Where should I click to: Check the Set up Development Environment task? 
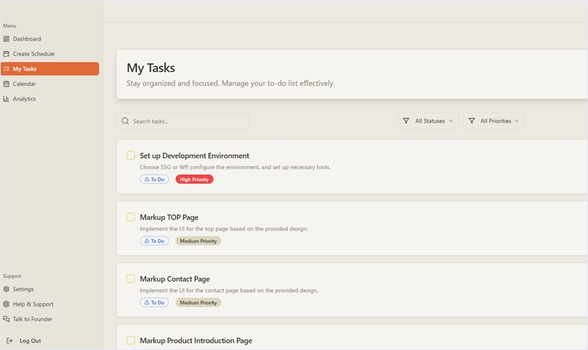[131, 156]
